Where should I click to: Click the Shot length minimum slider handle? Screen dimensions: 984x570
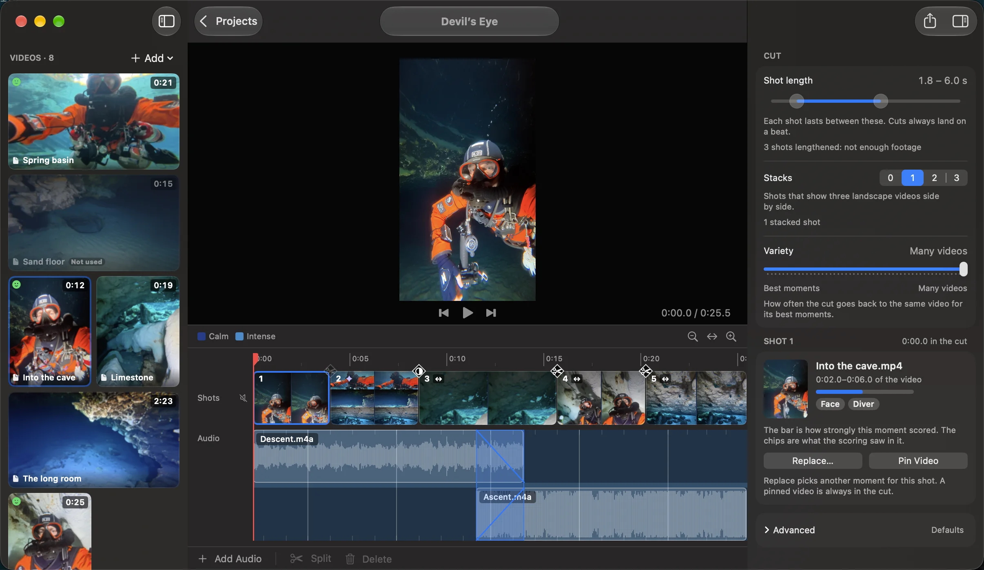[796, 101]
